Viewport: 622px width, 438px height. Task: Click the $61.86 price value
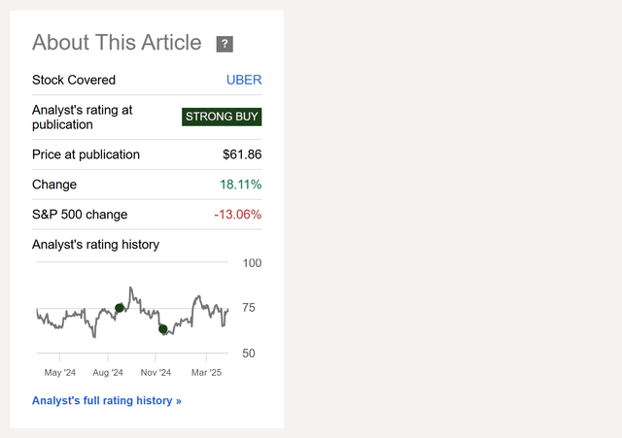pyautogui.click(x=242, y=154)
